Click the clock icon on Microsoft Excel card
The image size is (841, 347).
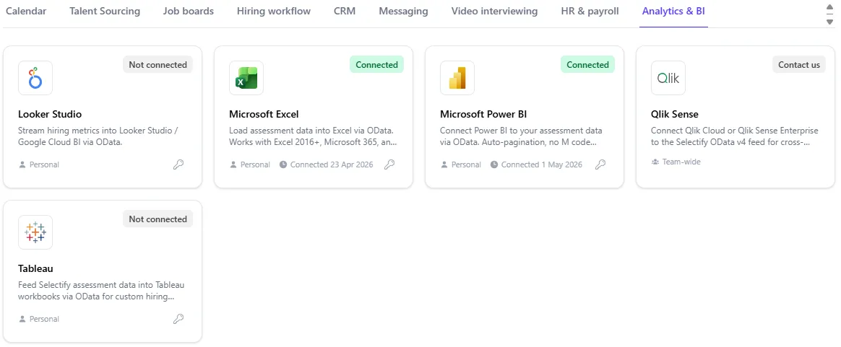pyautogui.click(x=283, y=164)
